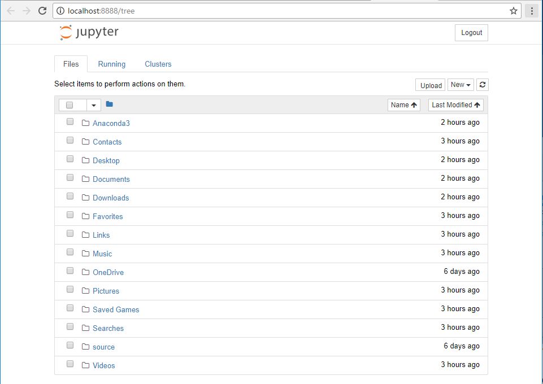Check the Pictures row checkbox
Viewport: 543px width, 384px height.
(70, 289)
